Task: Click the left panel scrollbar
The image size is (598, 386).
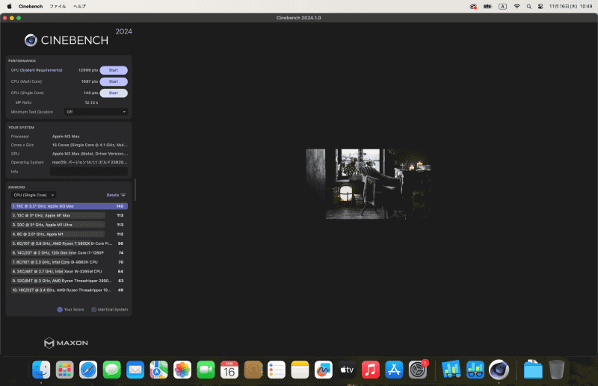Action: (x=135, y=190)
